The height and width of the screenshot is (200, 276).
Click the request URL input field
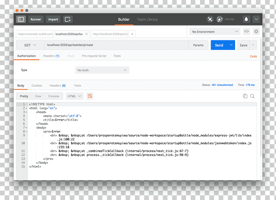pos(116,45)
